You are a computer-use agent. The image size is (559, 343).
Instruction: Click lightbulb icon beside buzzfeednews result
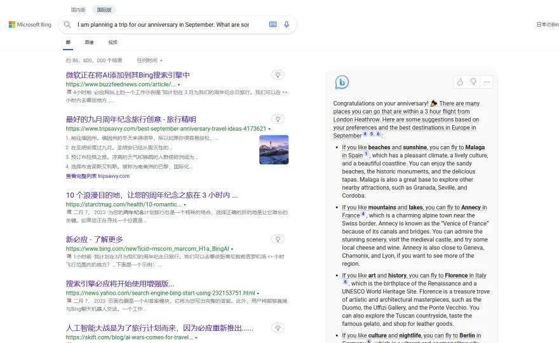278,74
